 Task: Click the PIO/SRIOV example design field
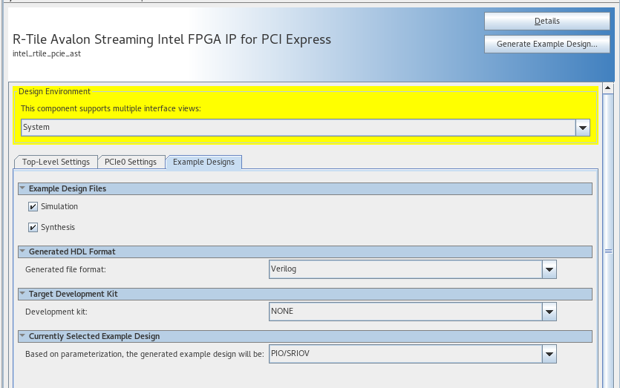(405, 355)
